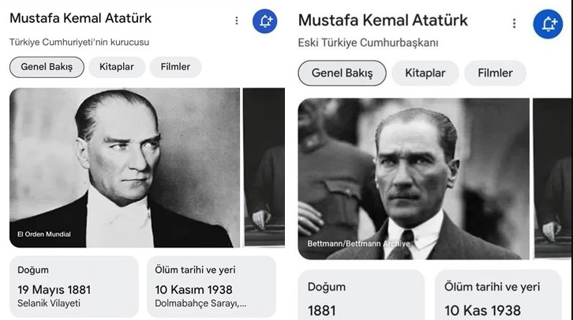This screenshot has width=573, height=320.
Task: Select Genel Bakış tab in right panel
Action: (x=342, y=73)
